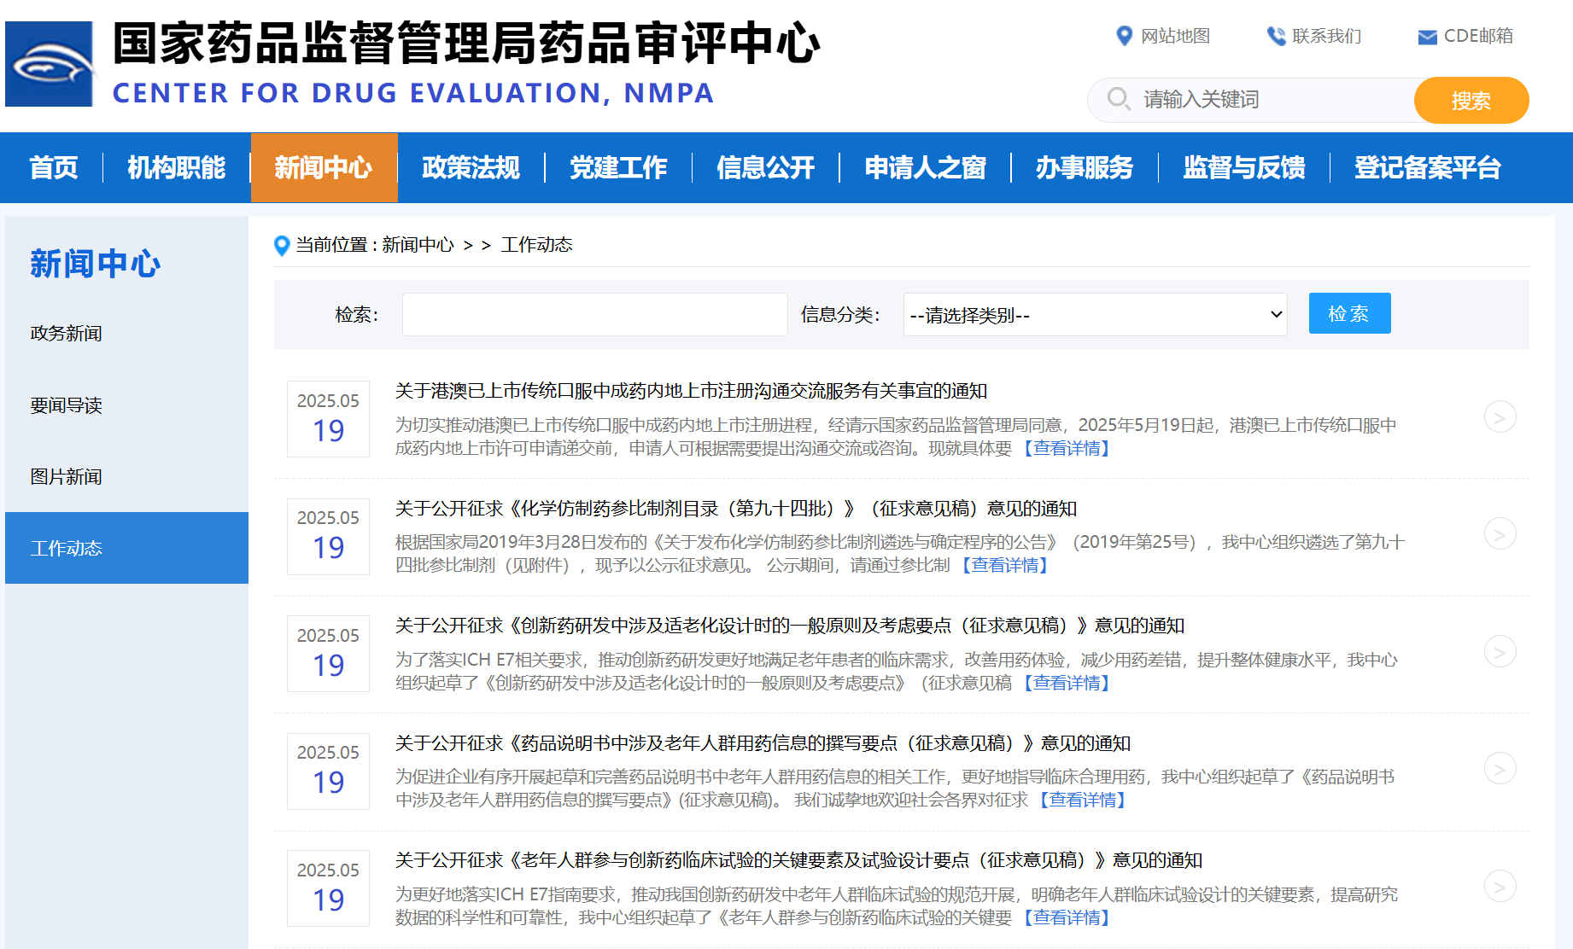Go to 党建工作 section
Image resolution: width=1573 pixels, height=949 pixels.
coord(618,167)
